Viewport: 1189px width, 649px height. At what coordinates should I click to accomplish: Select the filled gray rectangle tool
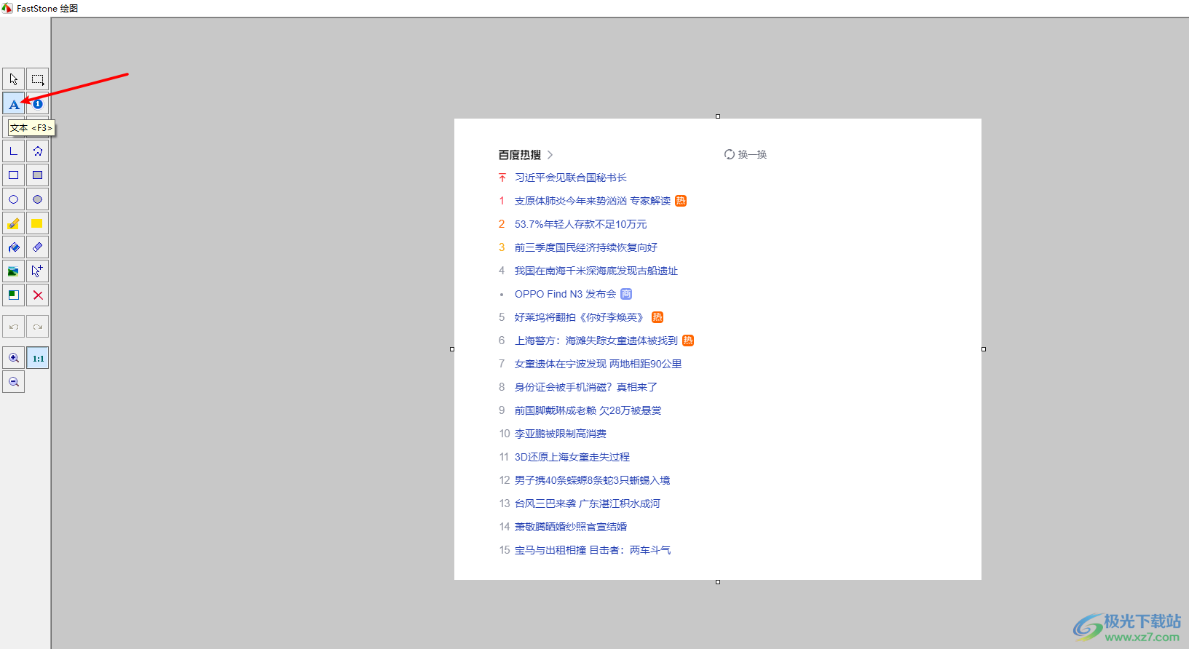click(x=38, y=175)
